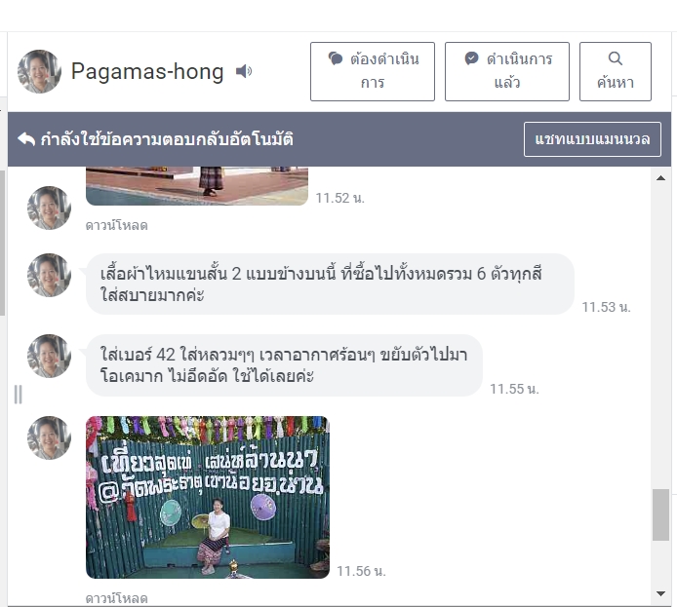Click the panel resize handle on left edge
The image size is (677, 607).
point(19,395)
